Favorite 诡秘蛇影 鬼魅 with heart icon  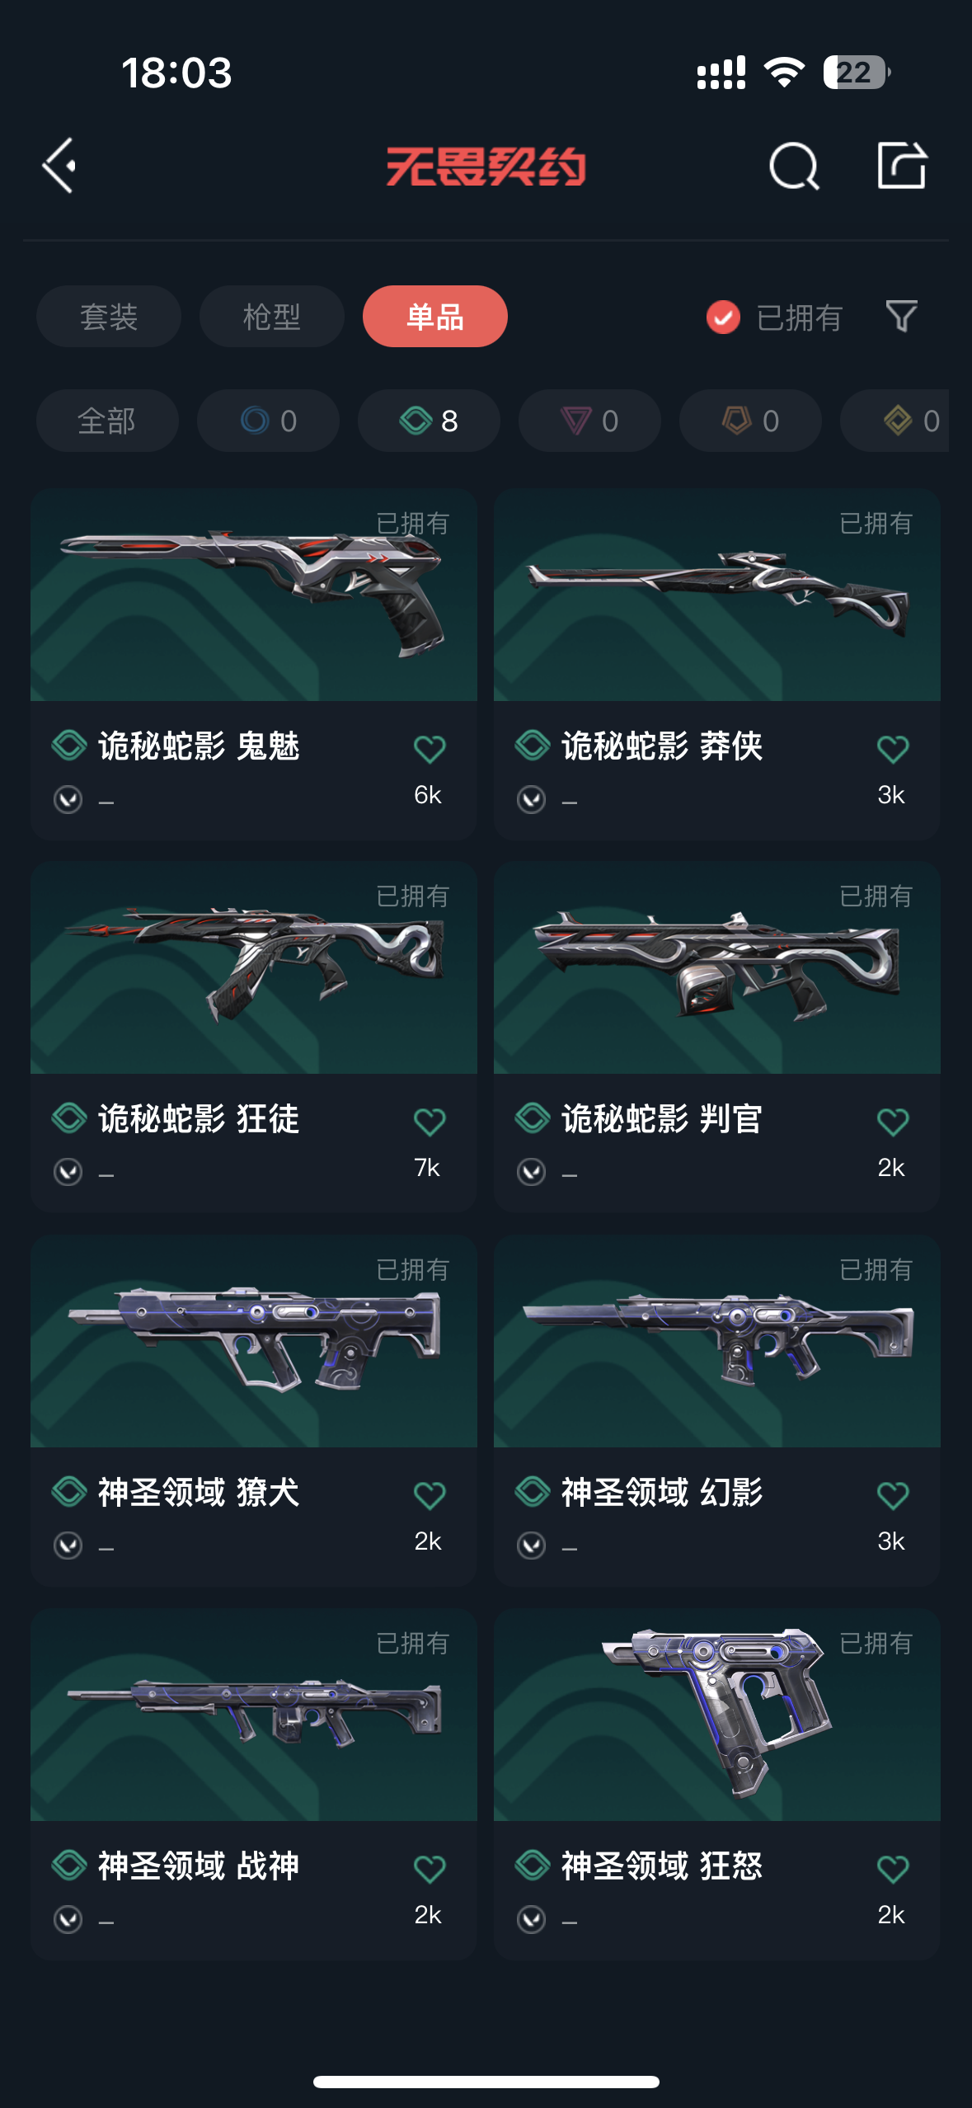coord(430,749)
